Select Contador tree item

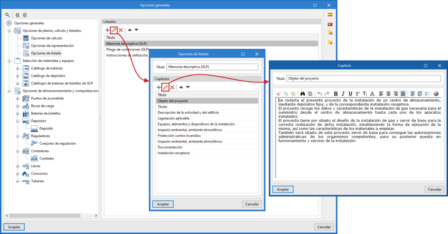46,159
